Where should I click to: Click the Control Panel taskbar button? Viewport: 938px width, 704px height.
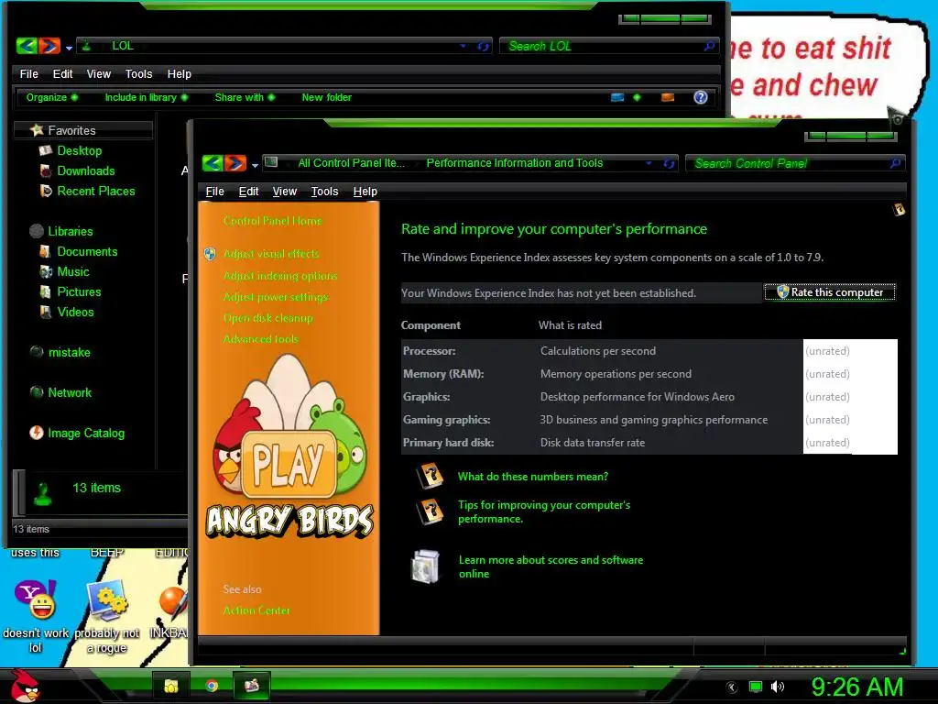[x=251, y=686]
